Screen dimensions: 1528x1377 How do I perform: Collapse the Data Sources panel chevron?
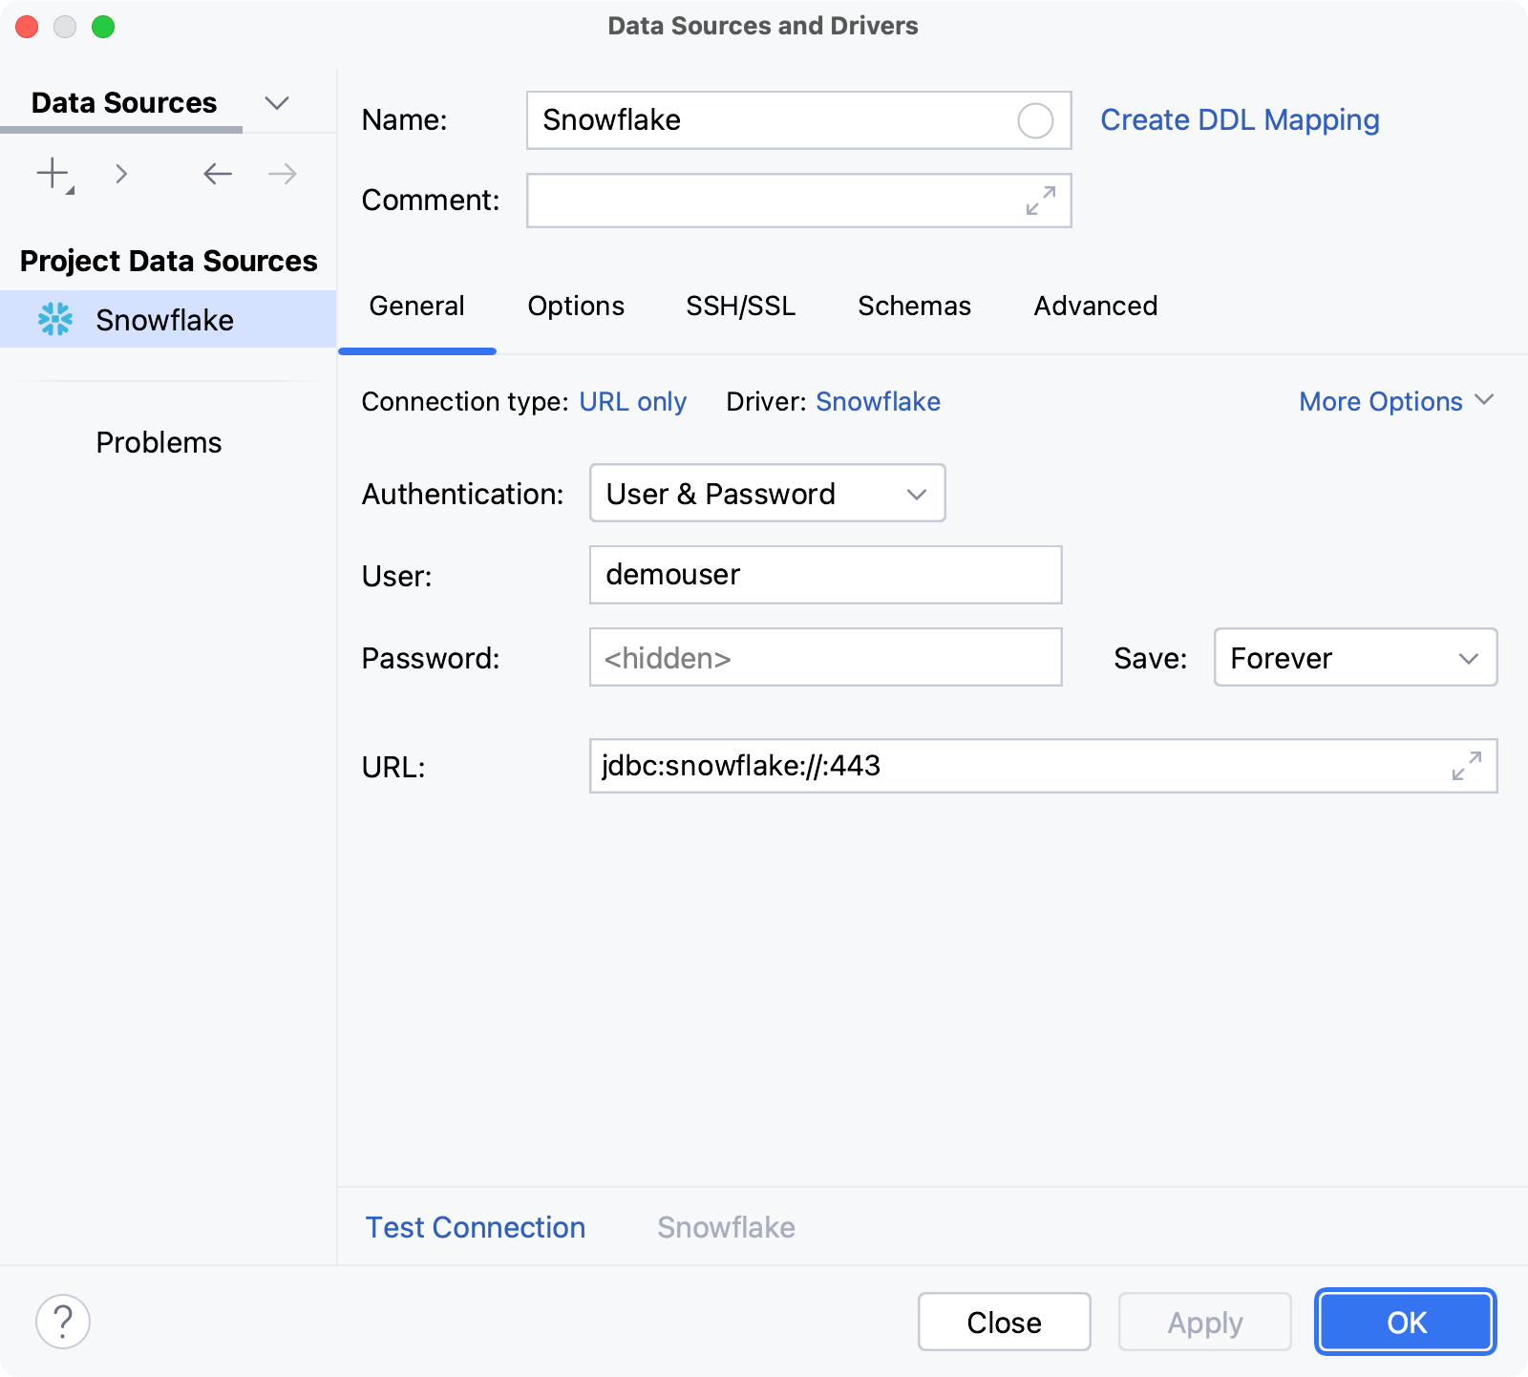coord(277,102)
